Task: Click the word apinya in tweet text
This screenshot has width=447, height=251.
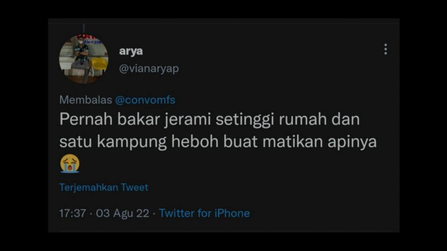Action: point(352,142)
